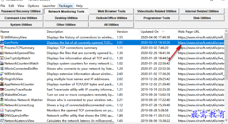Viewport: 228px width, 124px height.
Task: Click date 2019-07-28 15:39:40 cell
Action: point(155,105)
